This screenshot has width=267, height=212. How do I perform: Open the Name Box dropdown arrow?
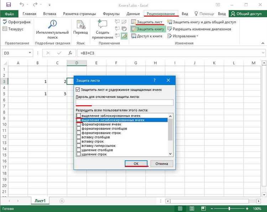pyautogui.click(x=30, y=53)
